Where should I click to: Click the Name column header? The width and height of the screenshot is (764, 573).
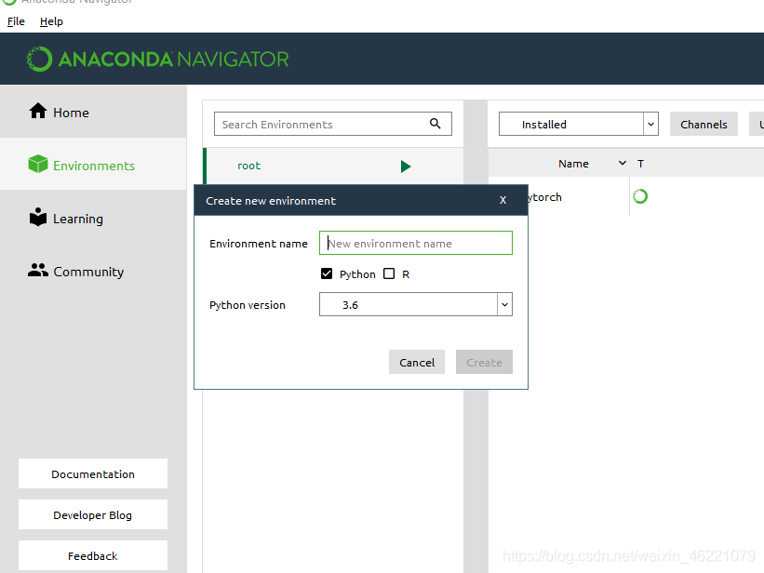(573, 164)
